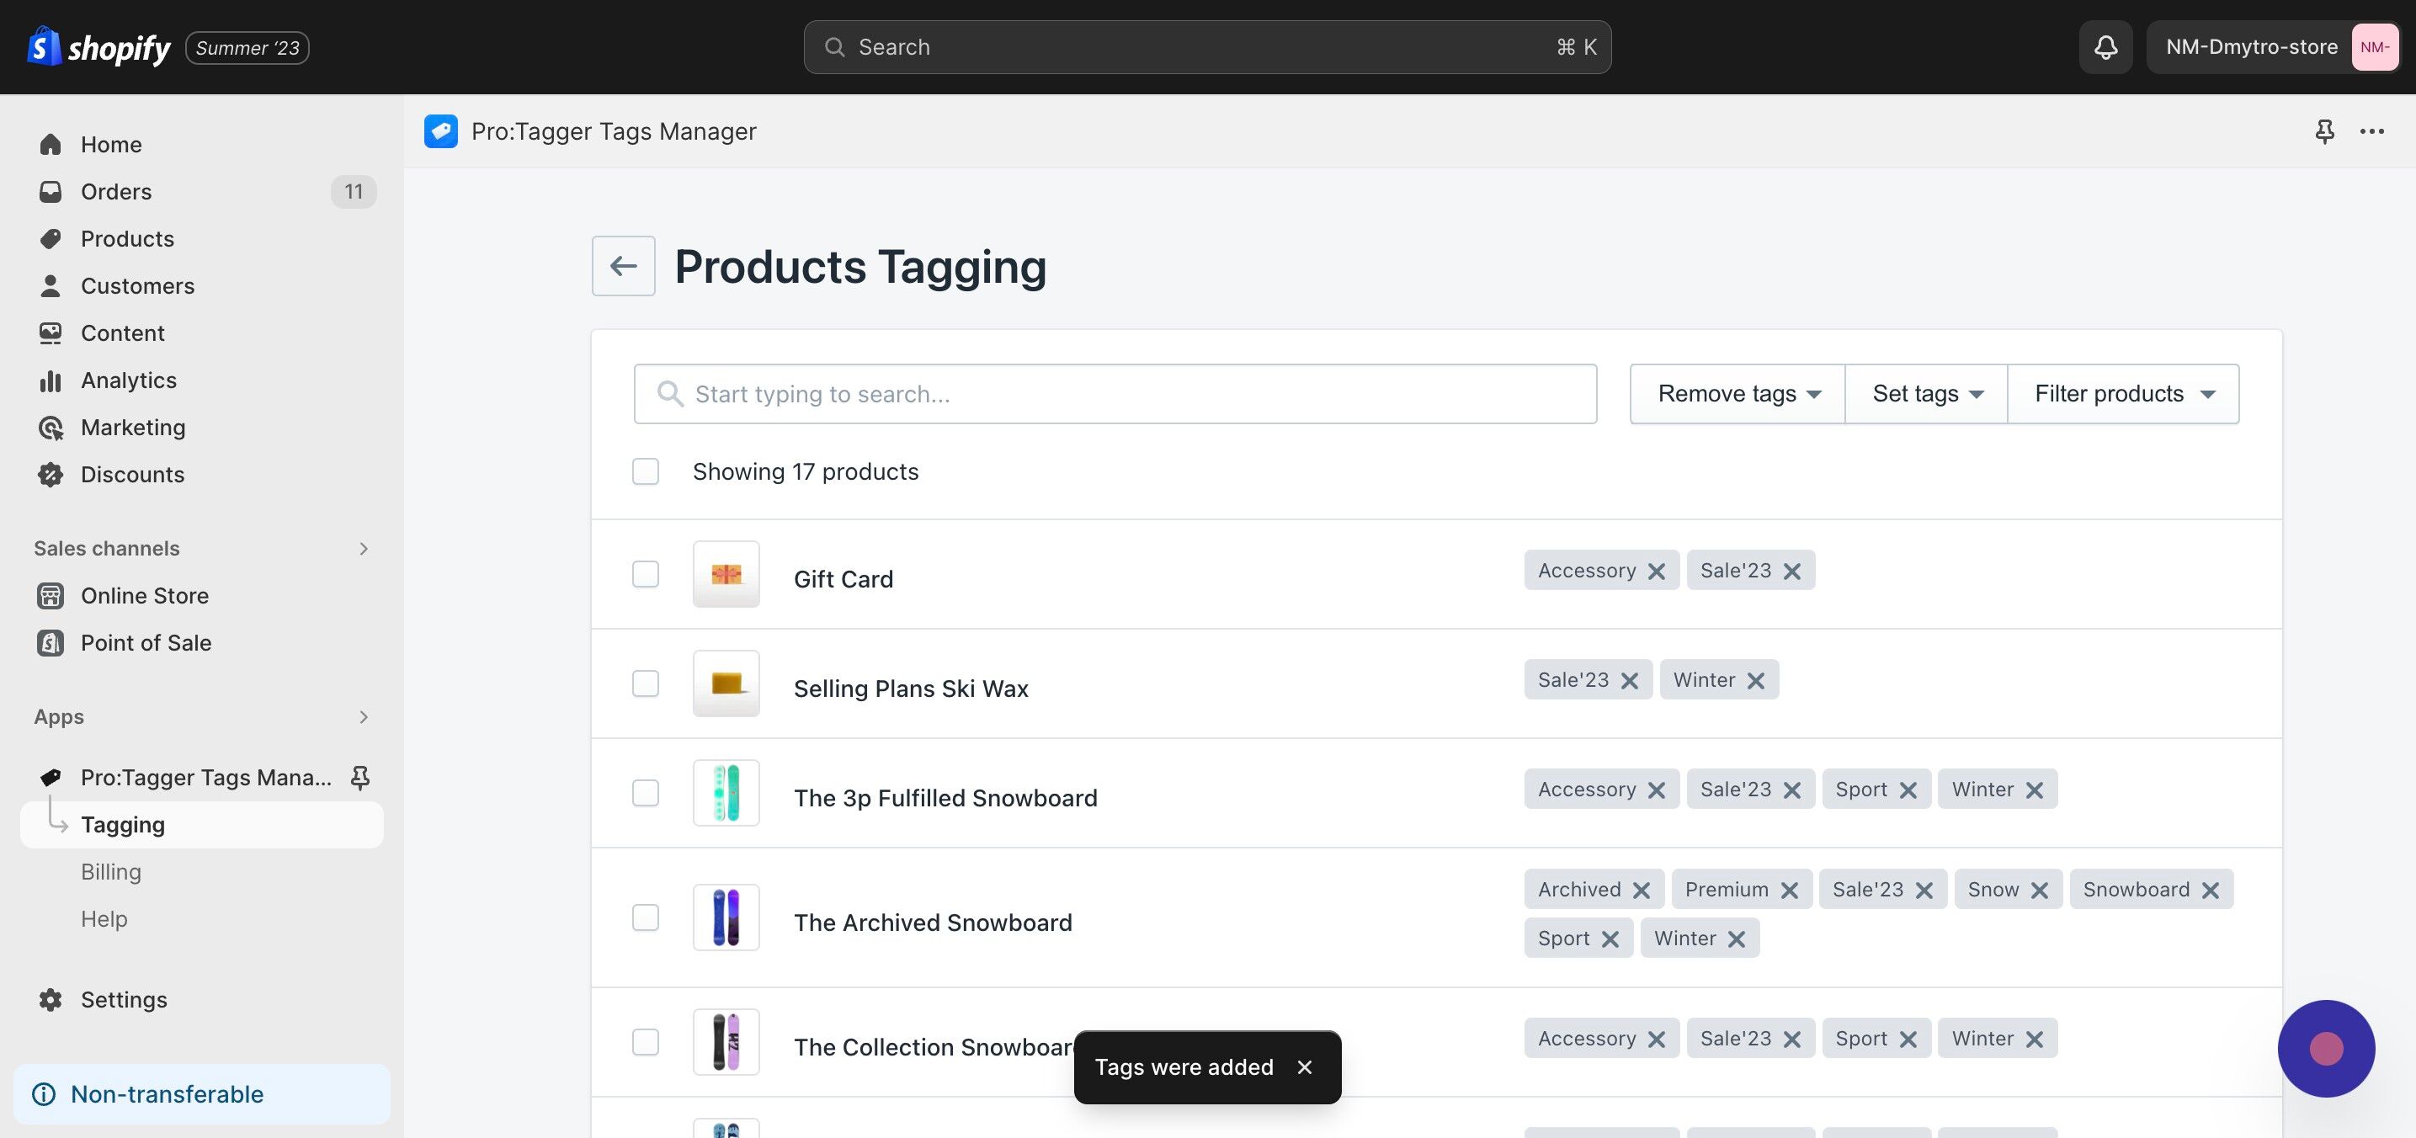This screenshot has height=1138, width=2416.
Task: Click the NM- account avatar
Action: 2374,47
